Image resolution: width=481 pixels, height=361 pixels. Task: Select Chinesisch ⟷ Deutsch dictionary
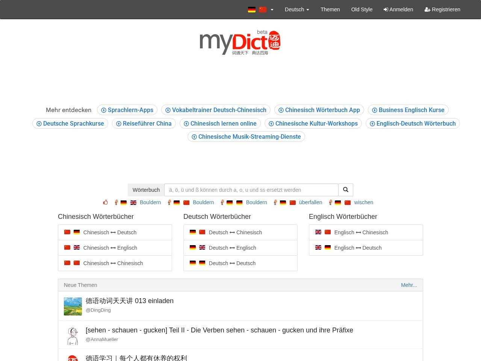110,232
